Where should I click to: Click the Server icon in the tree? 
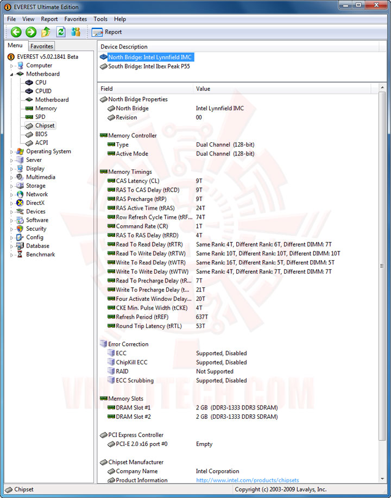(20, 160)
